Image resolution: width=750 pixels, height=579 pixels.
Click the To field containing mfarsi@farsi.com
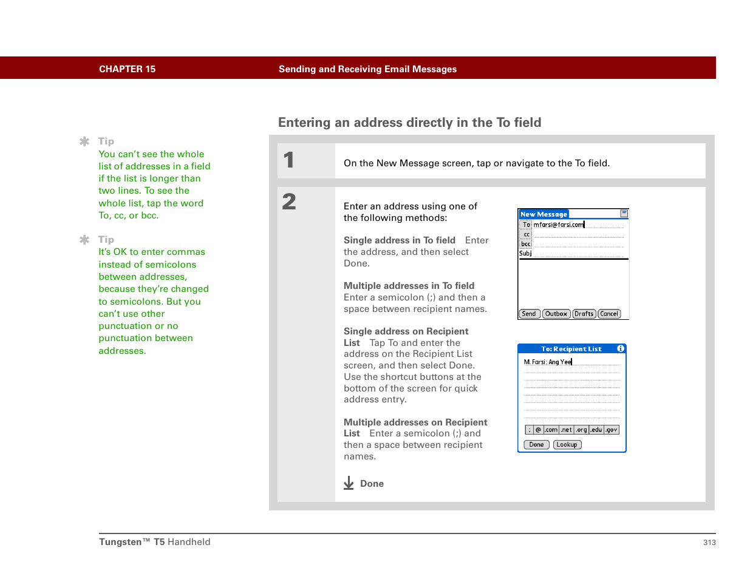(x=578, y=225)
